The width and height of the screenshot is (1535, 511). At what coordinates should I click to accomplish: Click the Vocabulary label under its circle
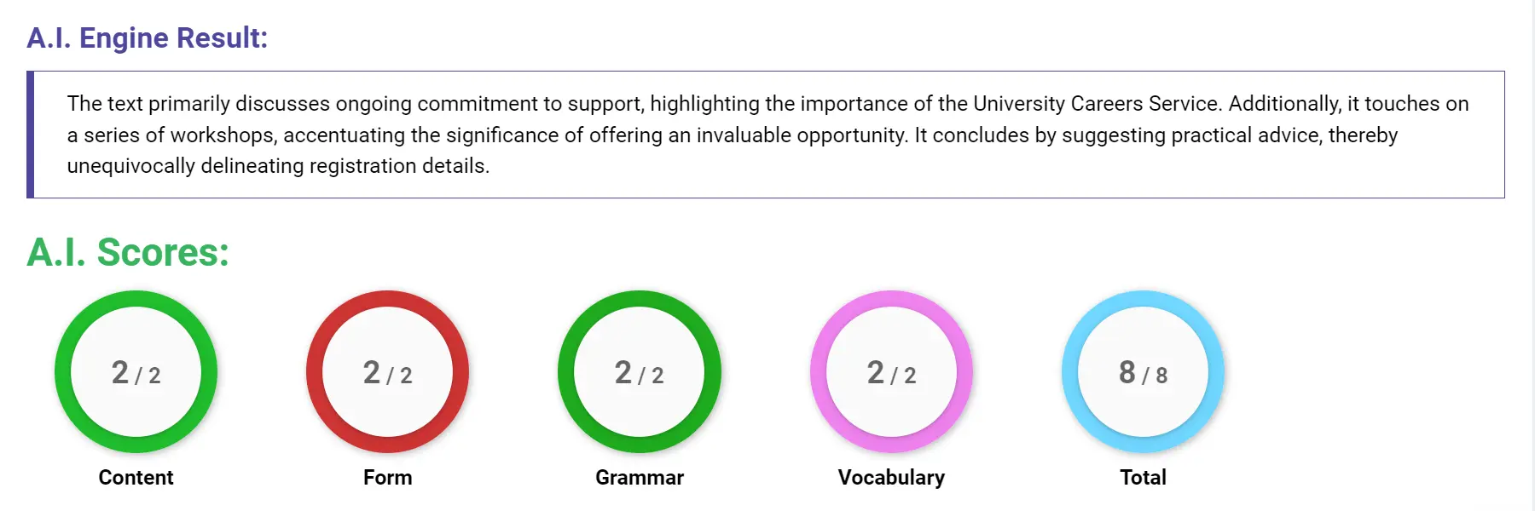[892, 478]
